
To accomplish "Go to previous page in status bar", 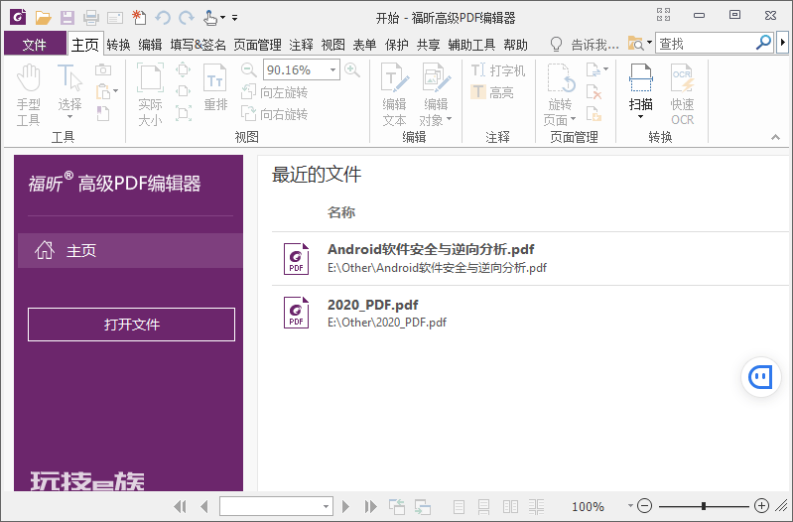I will pos(203,506).
